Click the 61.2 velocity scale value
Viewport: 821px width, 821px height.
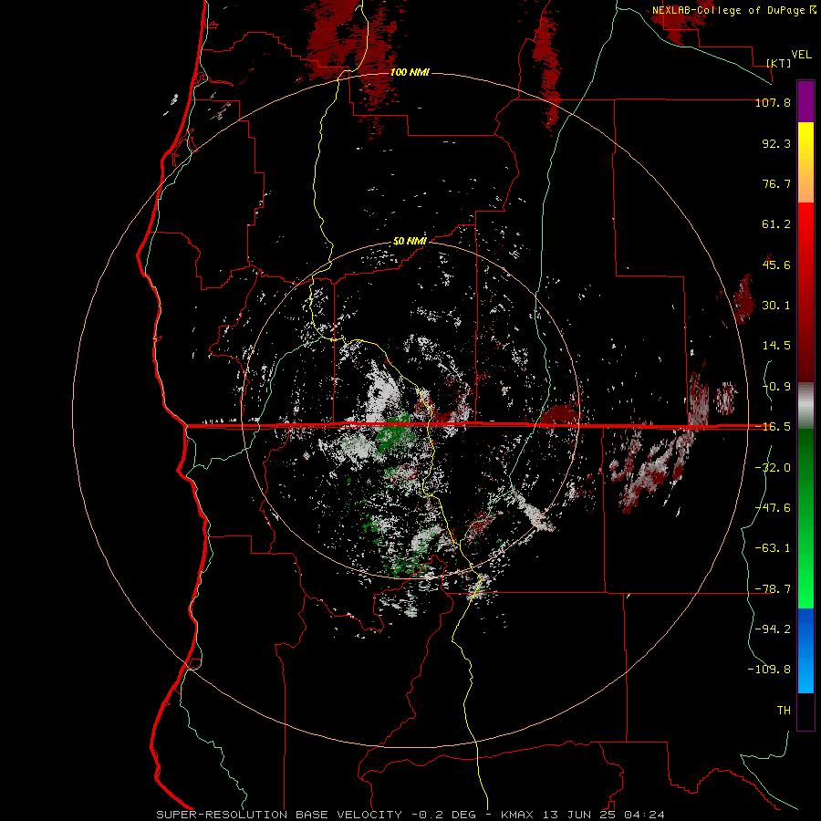(x=776, y=224)
